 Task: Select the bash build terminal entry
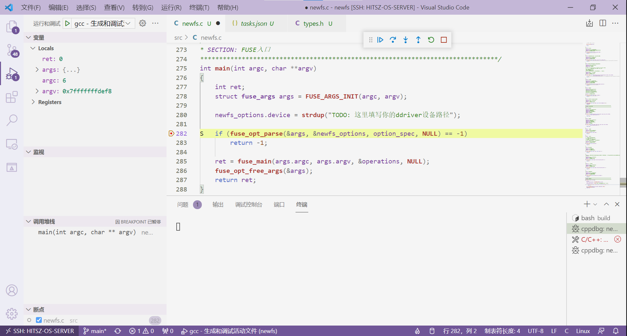(595, 218)
